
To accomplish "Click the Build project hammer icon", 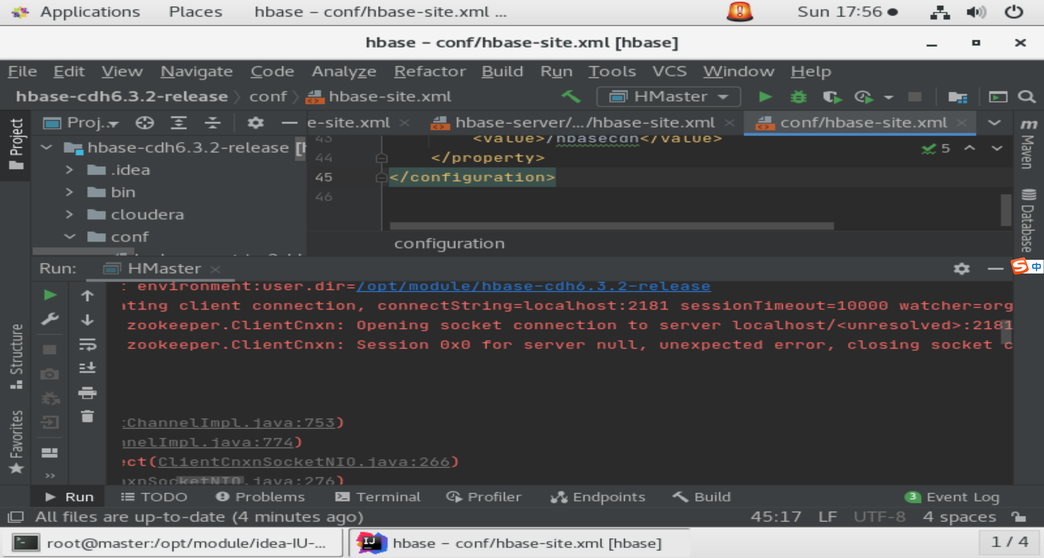I will (571, 96).
